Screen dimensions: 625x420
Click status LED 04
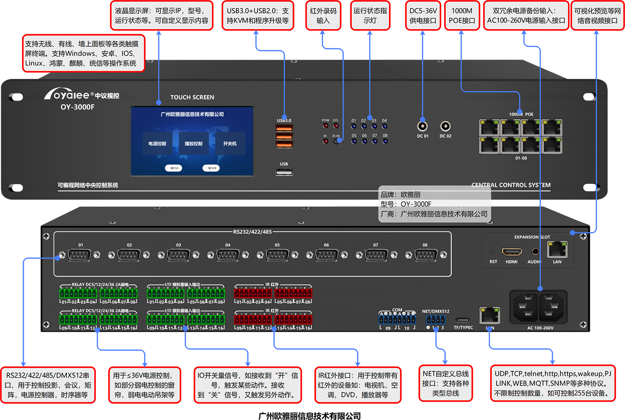pos(385,126)
